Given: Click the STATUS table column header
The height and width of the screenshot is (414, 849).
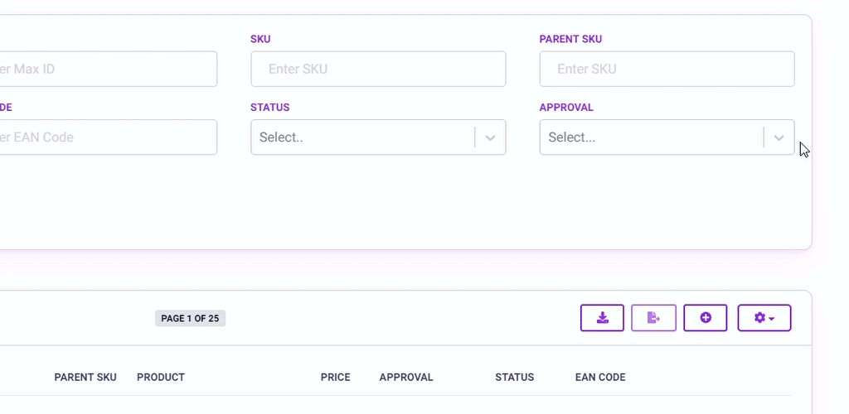Looking at the screenshot, I should 514,378.
